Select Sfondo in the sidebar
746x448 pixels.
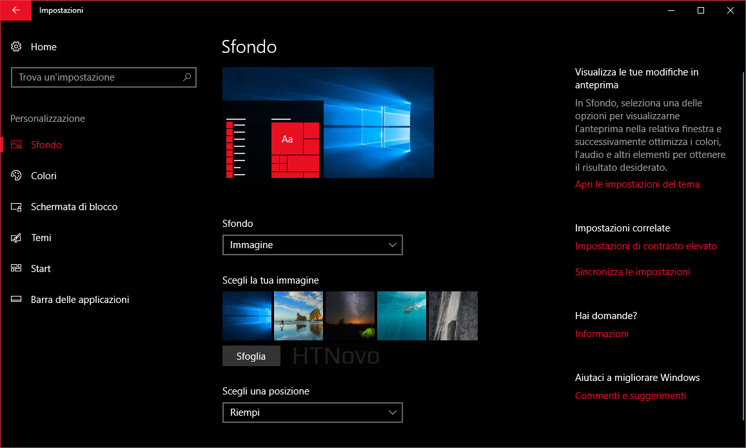(x=46, y=144)
